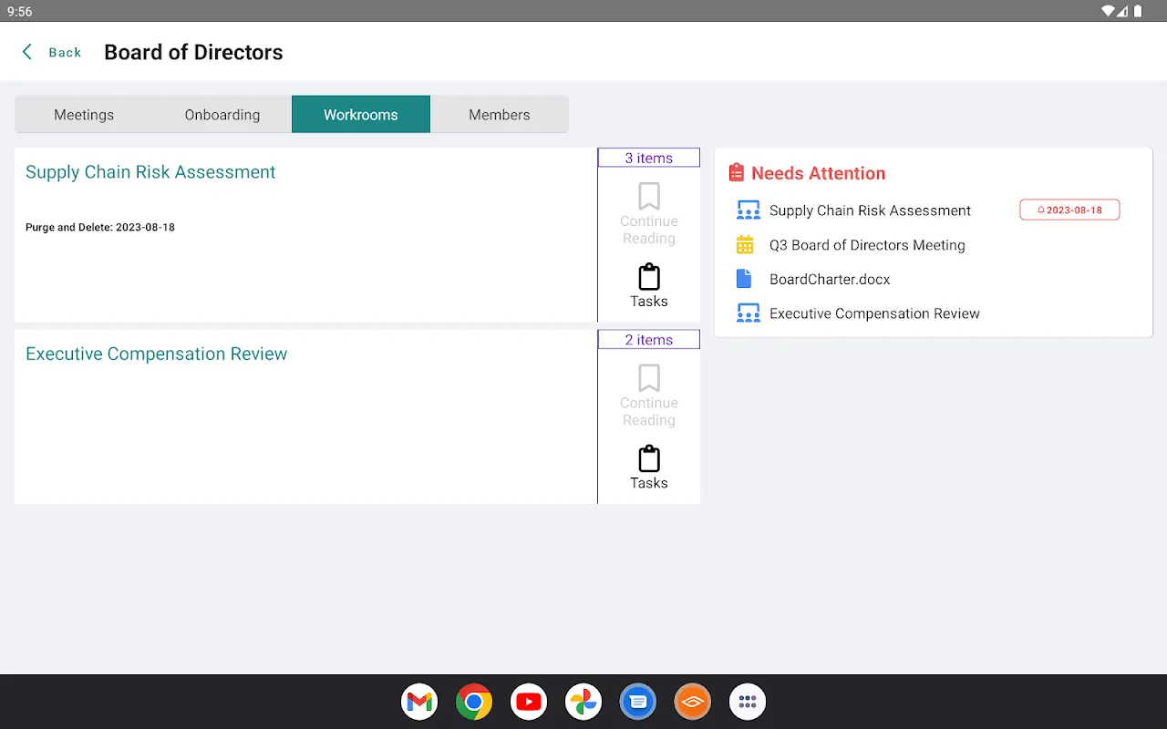Launch Chrome from the dock
Screen dimensions: 1167x729
pyautogui.click(x=474, y=702)
